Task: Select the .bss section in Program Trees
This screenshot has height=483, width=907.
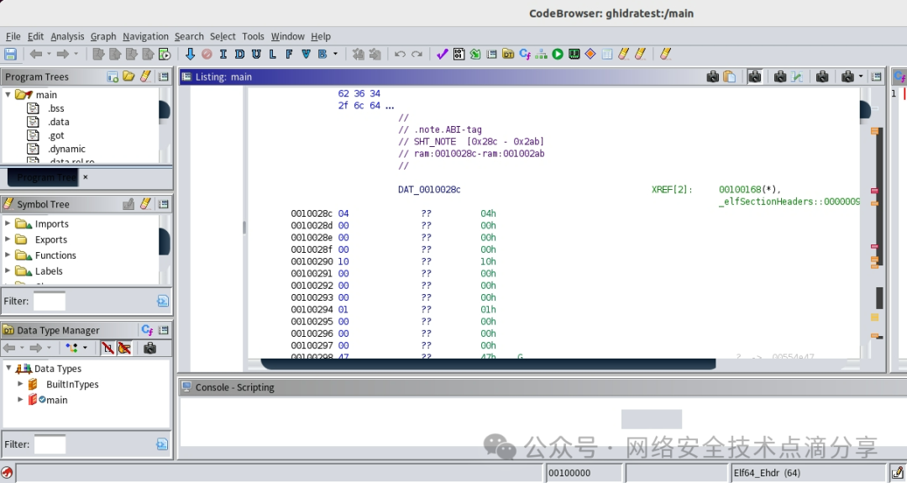Action: coord(55,108)
